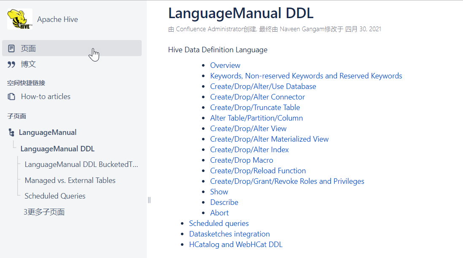
Task: Click the tree hierarchy icon beside LanguageManual
Action: click(x=11, y=132)
